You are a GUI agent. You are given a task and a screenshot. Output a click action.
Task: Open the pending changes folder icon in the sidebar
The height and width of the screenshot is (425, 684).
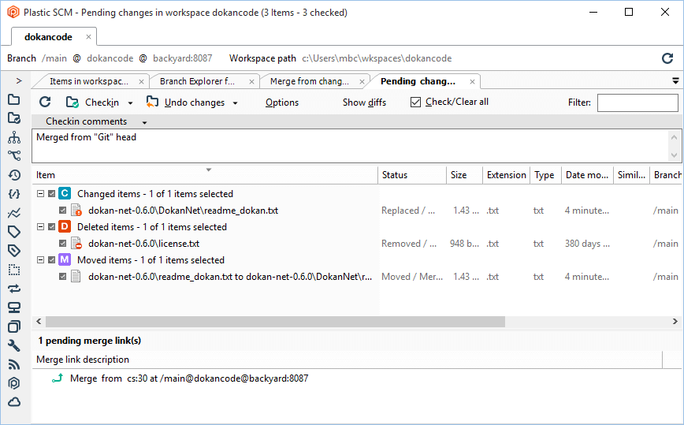point(13,118)
